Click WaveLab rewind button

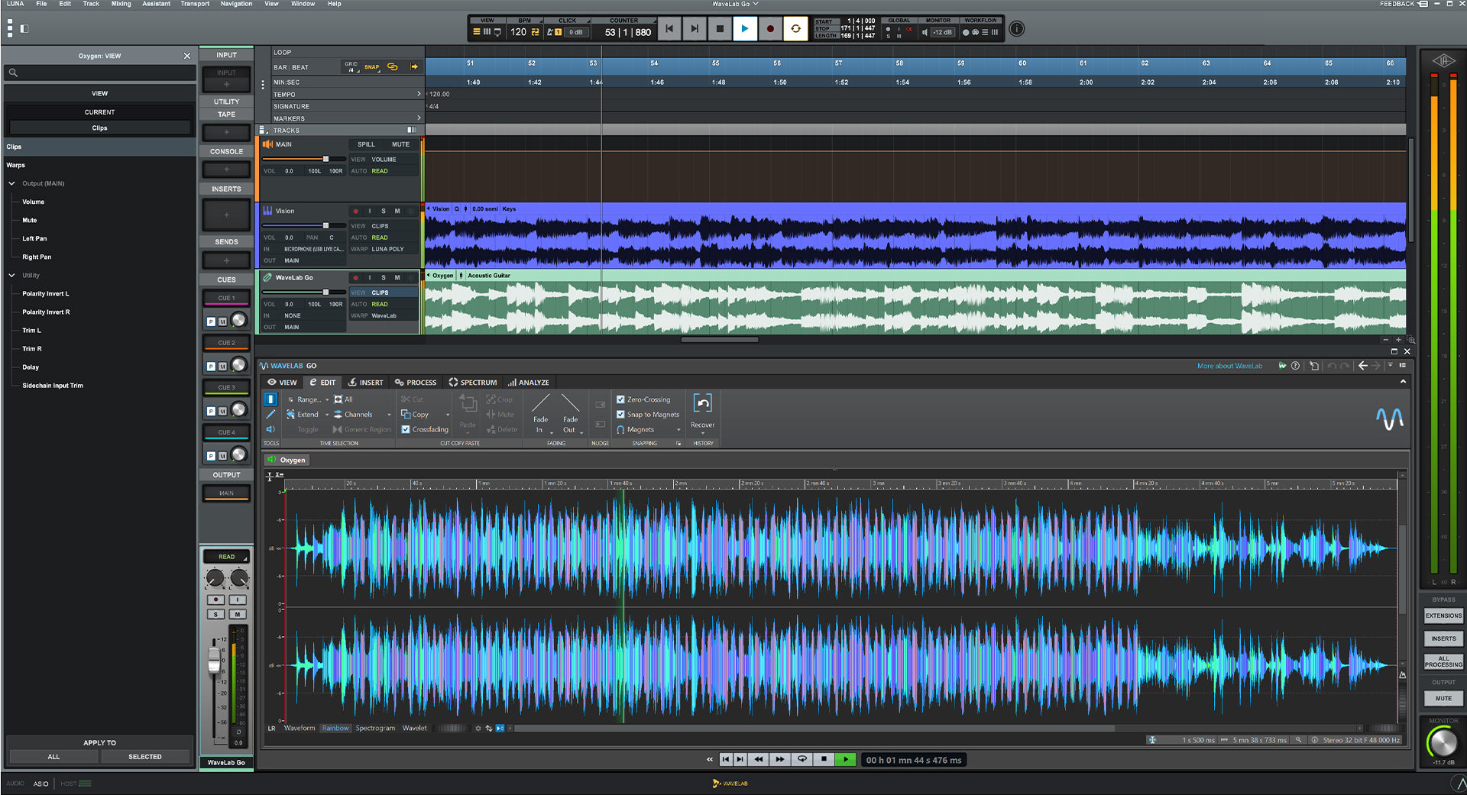[x=758, y=760]
